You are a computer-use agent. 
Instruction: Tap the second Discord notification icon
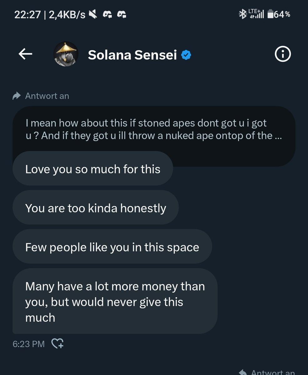tap(121, 14)
